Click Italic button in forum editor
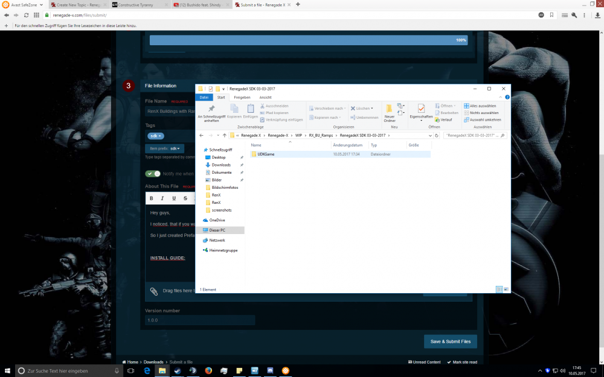Image resolution: width=604 pixels, height=377 pixels. point(162,198)
